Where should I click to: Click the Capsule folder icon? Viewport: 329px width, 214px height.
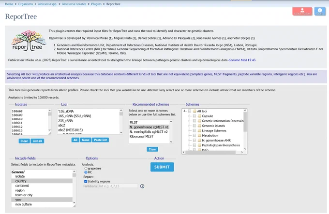point(199,116)
